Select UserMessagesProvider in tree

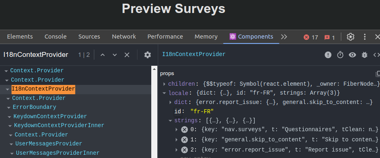(x=49, y=144)
